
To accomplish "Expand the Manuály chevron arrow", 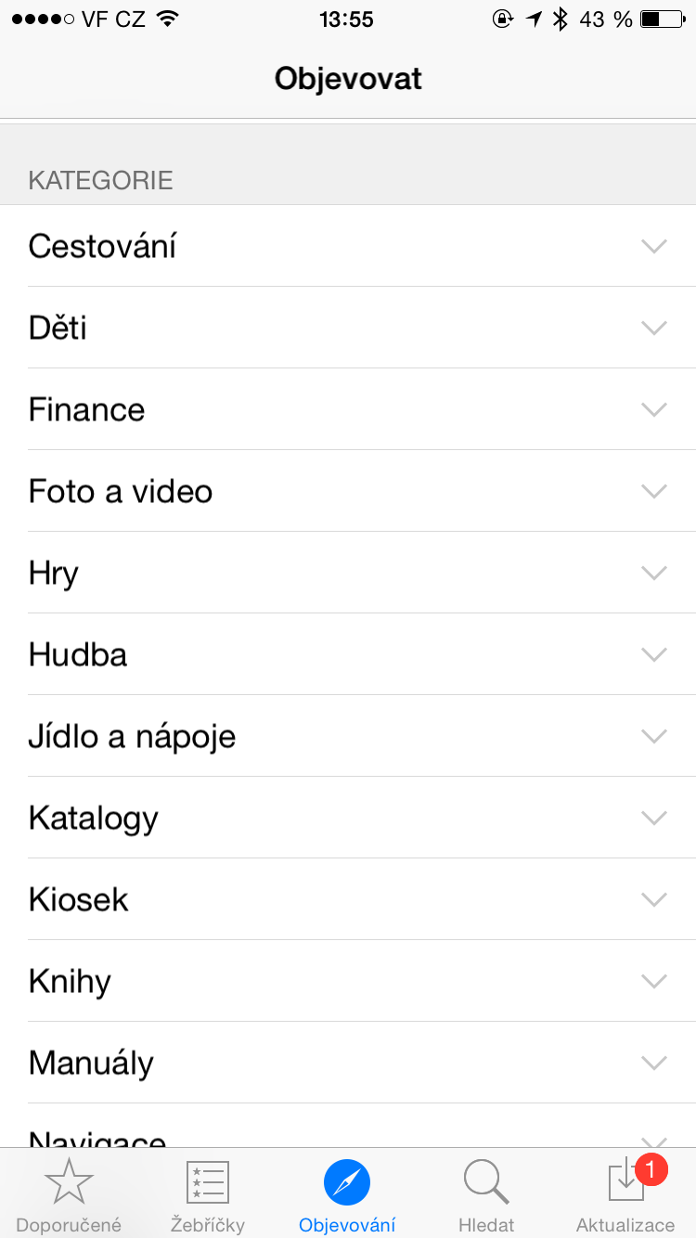I will (654, 1063).
